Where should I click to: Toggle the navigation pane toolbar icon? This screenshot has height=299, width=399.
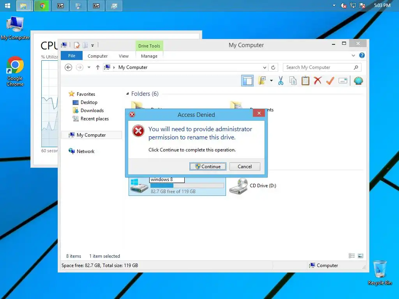click(x=247, y=81)
